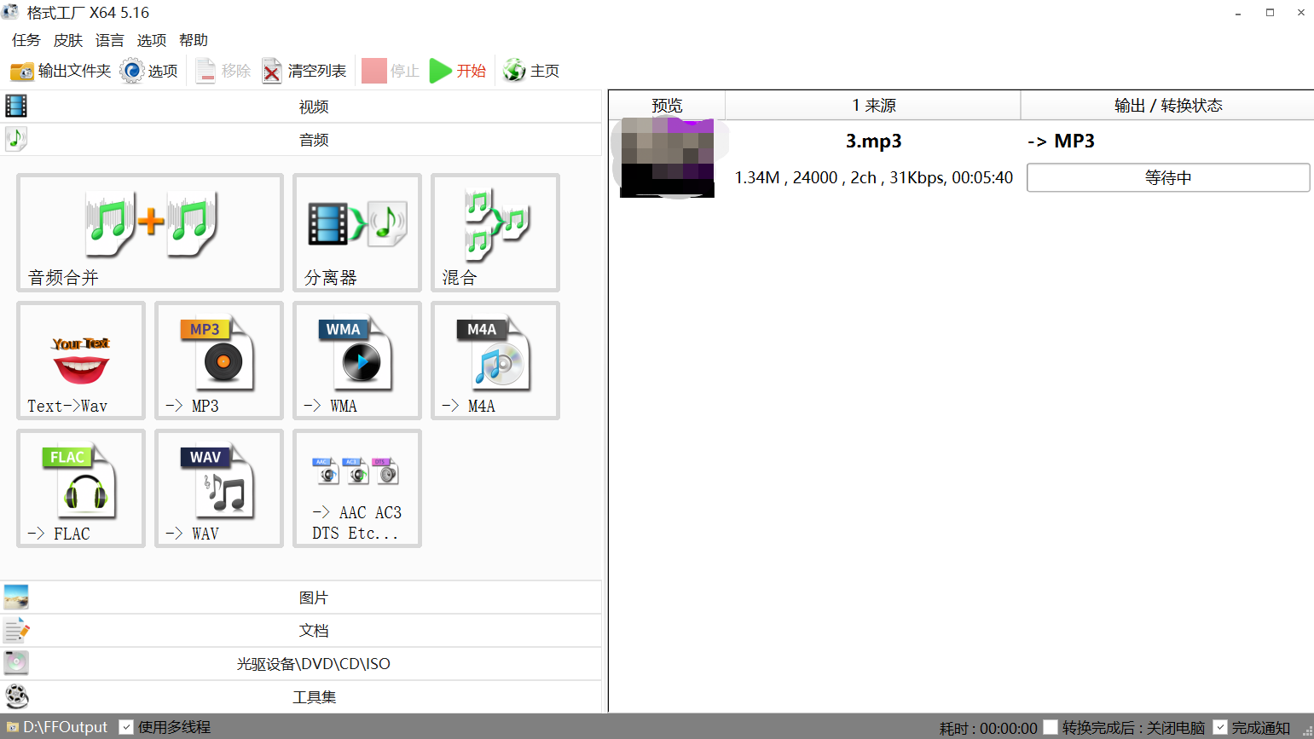Open the 语言 language menu
The height and width of the screenshot is (739, 1314).
(109, 40)
